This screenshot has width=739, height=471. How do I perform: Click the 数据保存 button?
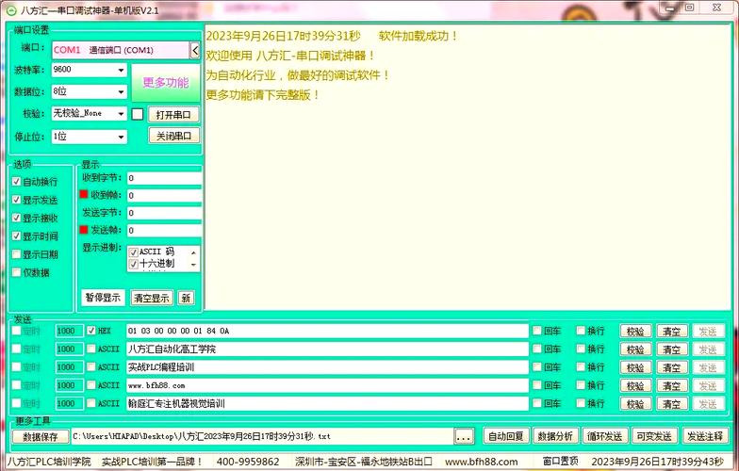[41, 437]
